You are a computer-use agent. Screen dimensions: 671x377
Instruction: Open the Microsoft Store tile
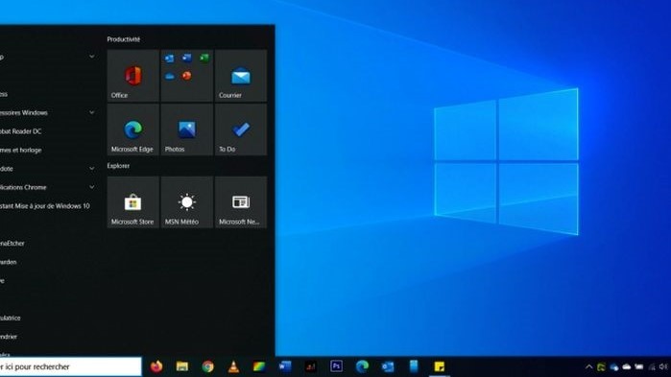[x=133, y=202]
